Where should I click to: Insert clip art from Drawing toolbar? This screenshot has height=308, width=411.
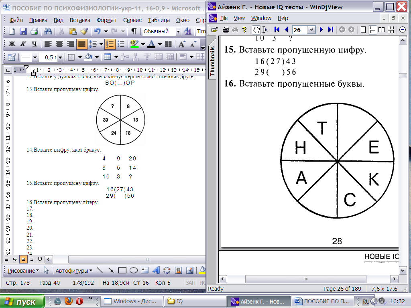(x=179, y=270)
